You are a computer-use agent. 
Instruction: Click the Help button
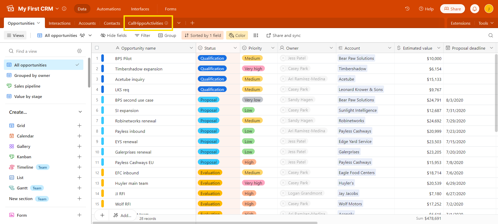point(426,9)
